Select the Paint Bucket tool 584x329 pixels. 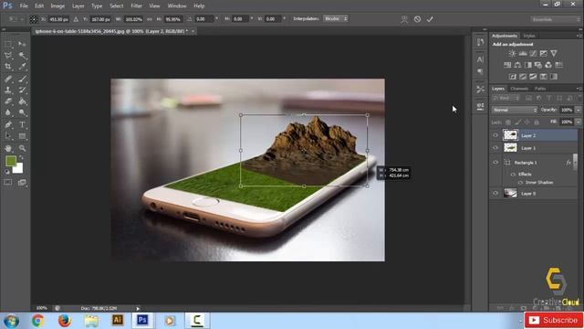(x=22, y=101)
